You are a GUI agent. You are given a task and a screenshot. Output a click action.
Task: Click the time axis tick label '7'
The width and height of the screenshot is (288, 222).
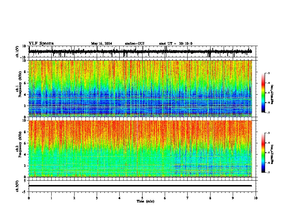pyautogui.click(x=188, y=198)
